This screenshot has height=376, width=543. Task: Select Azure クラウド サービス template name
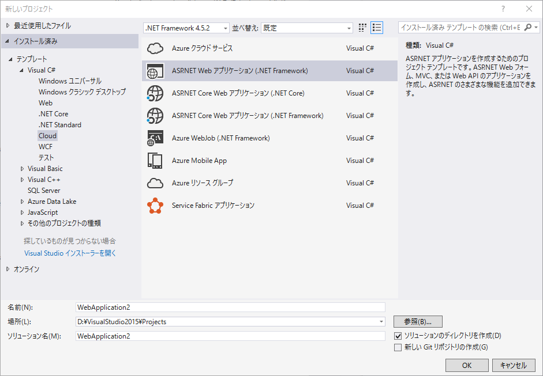pyautogui.click(x=202, y=48)
